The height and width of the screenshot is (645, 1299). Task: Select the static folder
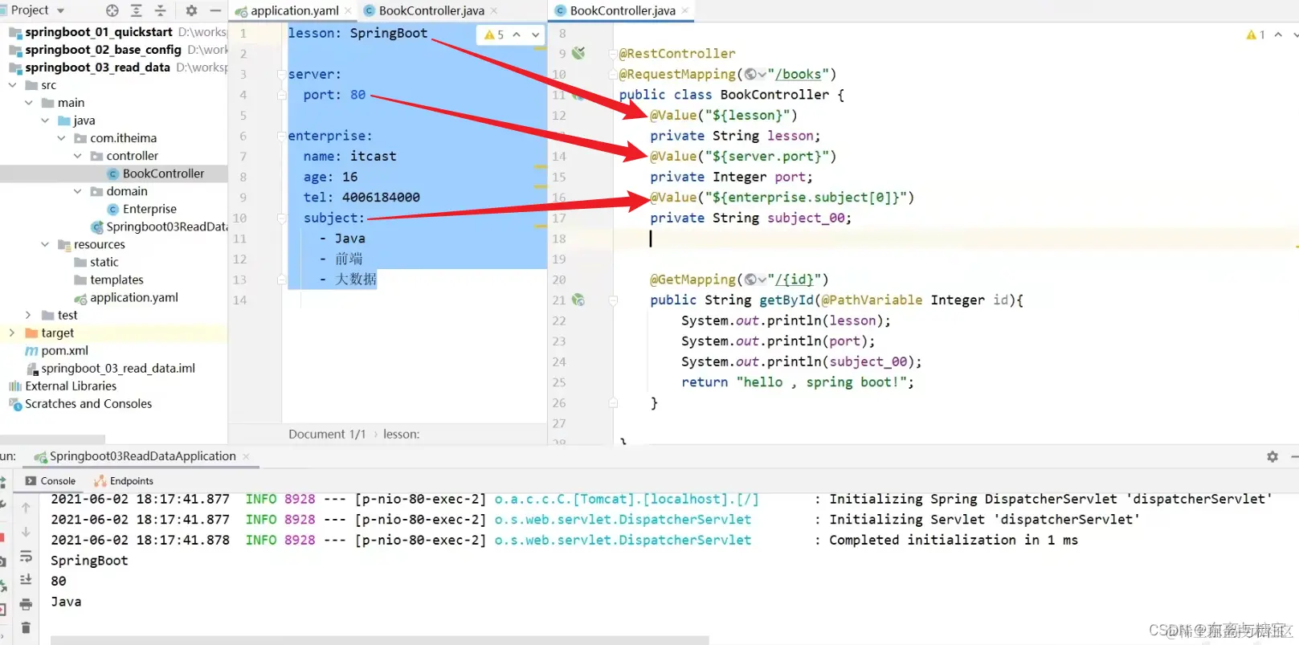tap(104, 262)
